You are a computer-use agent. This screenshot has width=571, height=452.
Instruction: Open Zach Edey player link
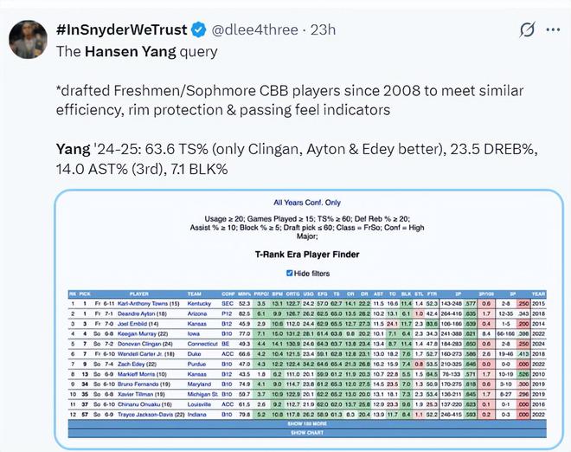(138, 364)
